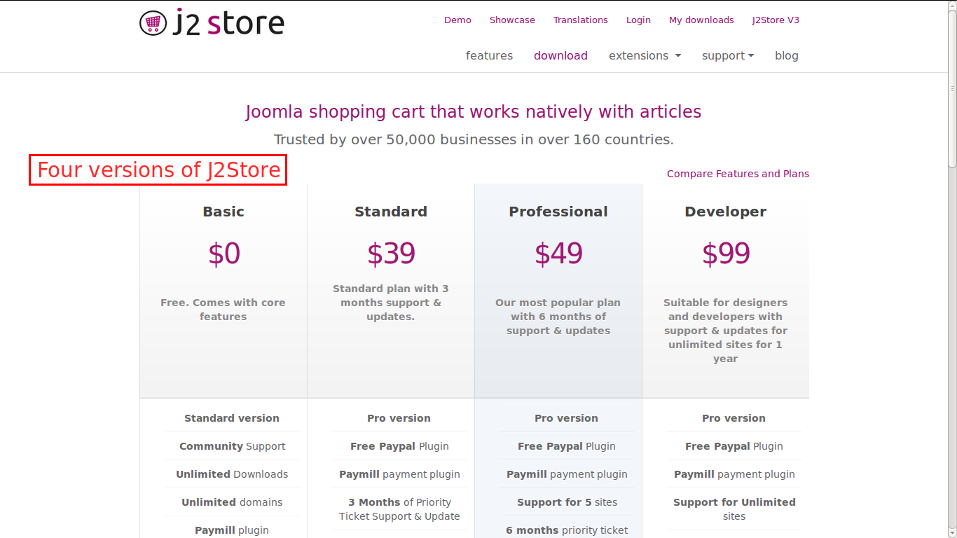The height and width of the screenshot is (538, 957).
Task: Open the Showcase link
Action: [512, 20]
